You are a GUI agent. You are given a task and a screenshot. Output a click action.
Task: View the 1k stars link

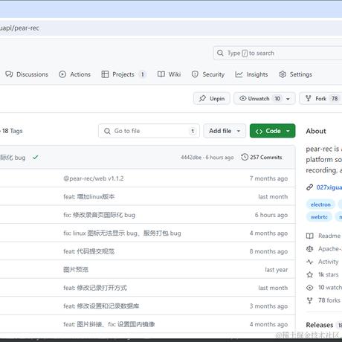pyautogui.click(x=329, y=274)
